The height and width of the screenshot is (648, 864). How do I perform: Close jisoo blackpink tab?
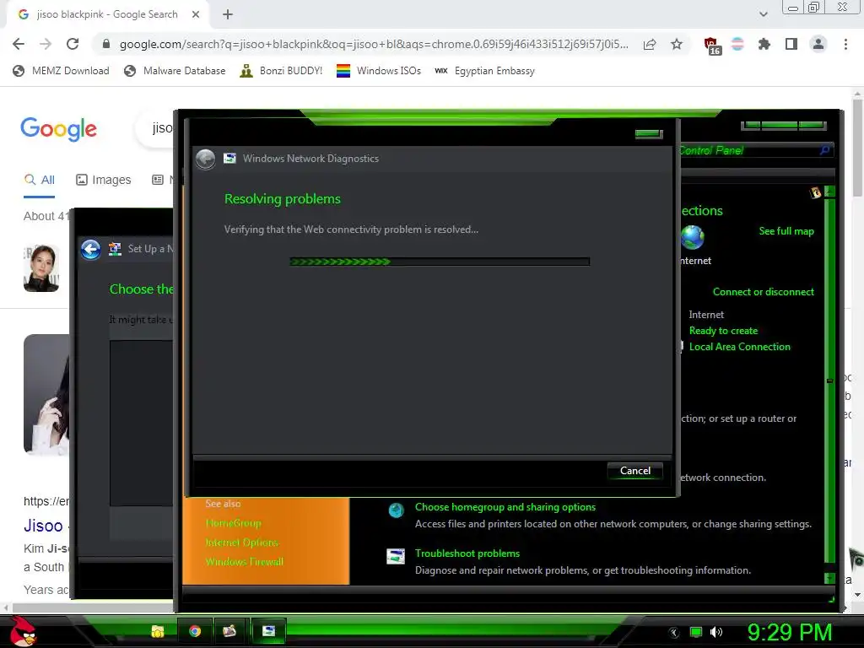pos(196,14)
